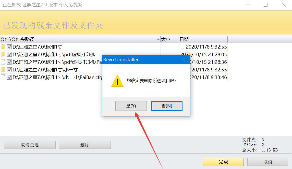Click the 删除 button
Screen dimensions: 292x169
(x=85, y=145)
